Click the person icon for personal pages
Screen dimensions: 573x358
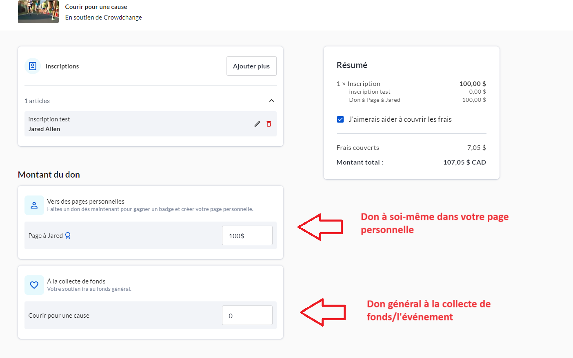click(x=34, y=205)
